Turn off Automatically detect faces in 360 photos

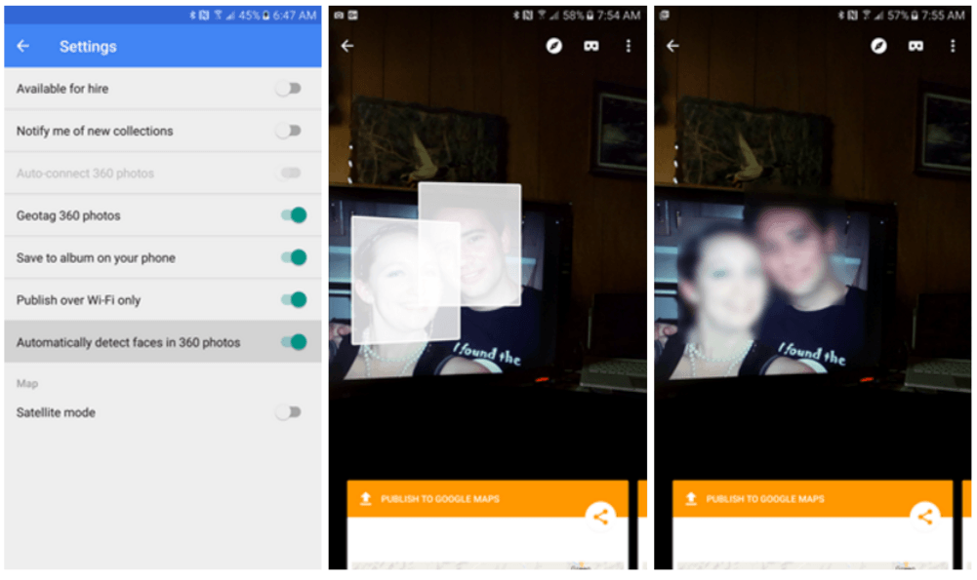293,342
